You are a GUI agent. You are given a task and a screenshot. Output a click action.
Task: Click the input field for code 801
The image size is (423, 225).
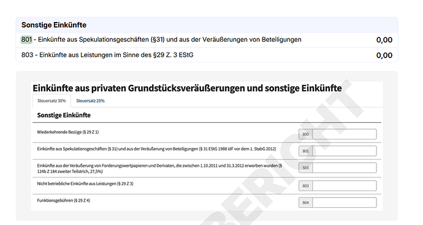click(345, 151)
